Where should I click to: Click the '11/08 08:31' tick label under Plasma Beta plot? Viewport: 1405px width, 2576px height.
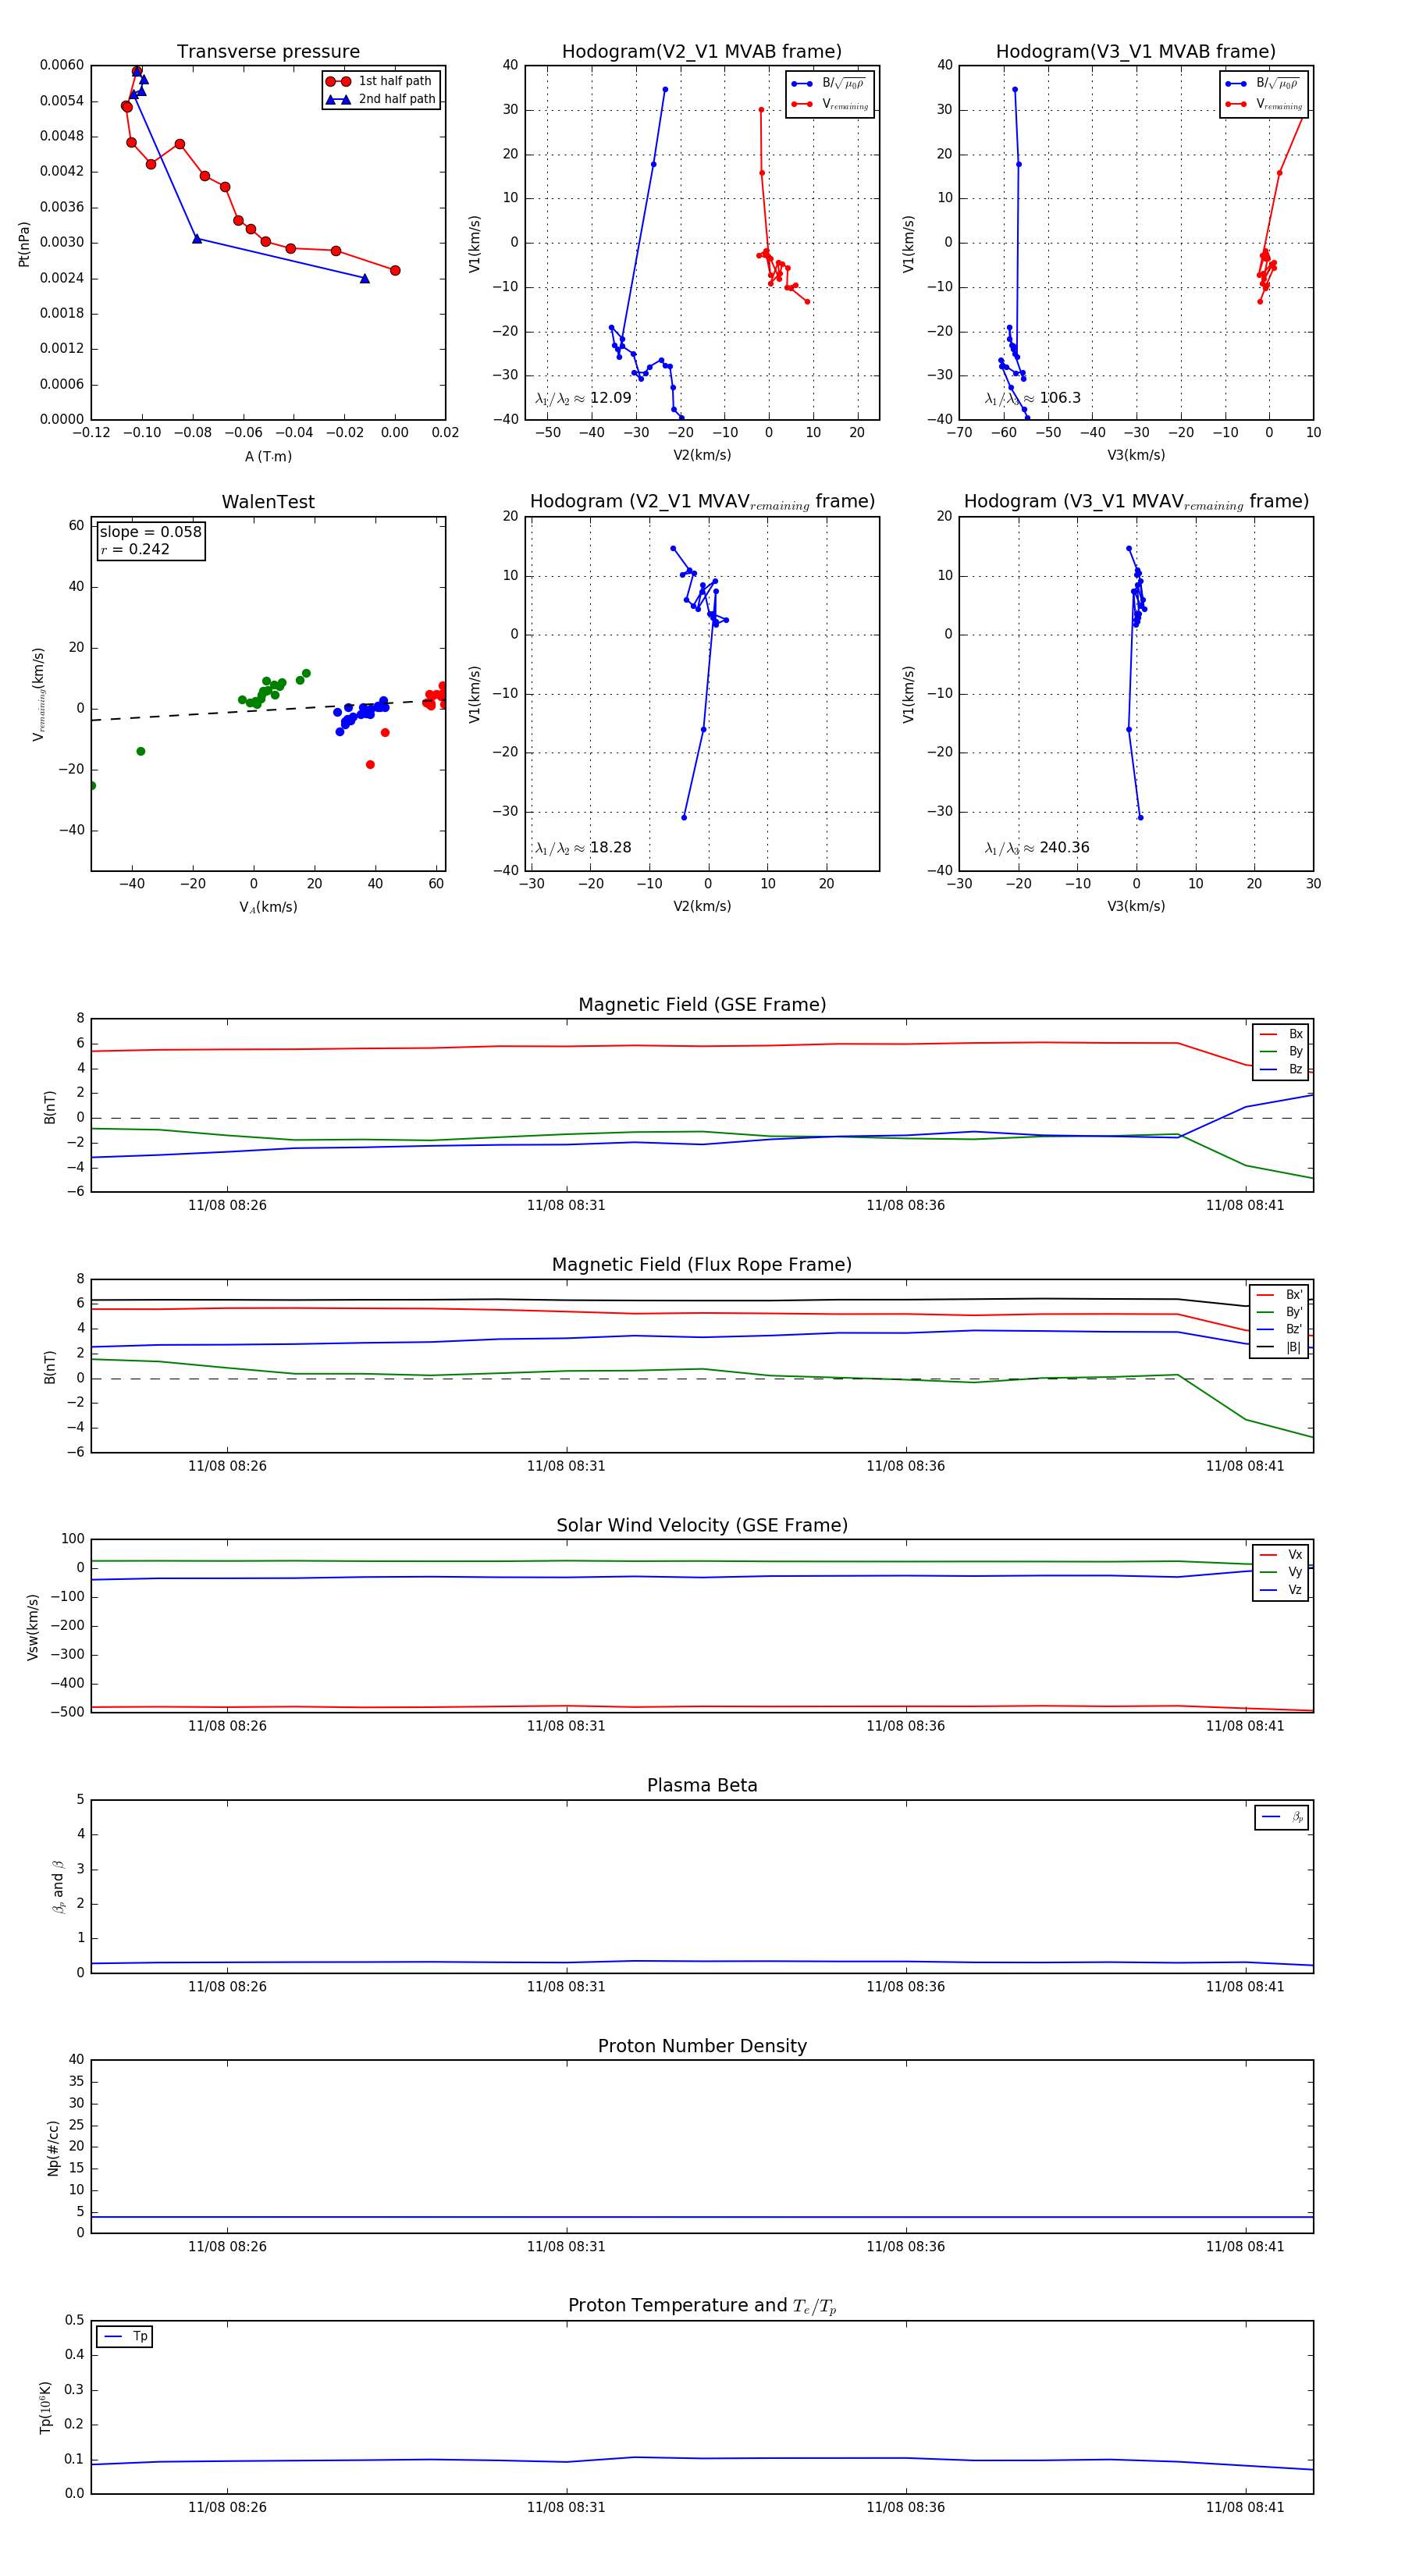point(566,1986)
